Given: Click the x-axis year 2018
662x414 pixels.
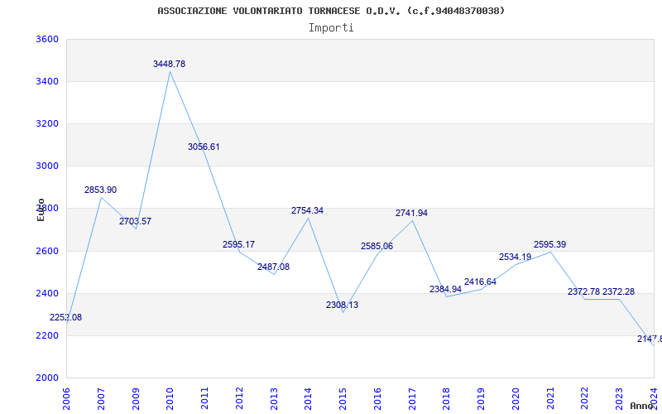Looking at the screenshot, I should tap(446, 398).
